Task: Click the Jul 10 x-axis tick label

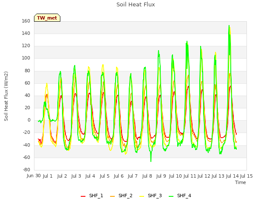Action: pos(175,176)
